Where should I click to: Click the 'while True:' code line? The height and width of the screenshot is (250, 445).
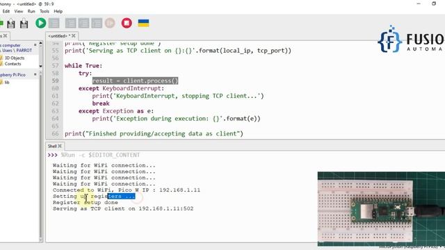coord(83,66)
